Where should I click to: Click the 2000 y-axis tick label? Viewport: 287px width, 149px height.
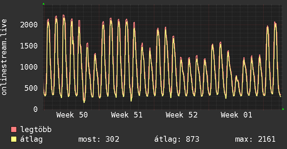29,25
